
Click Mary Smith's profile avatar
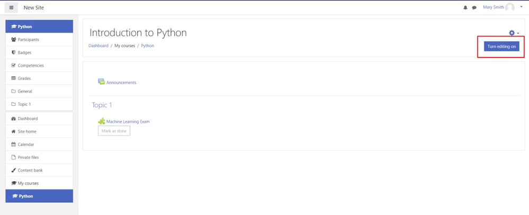[510, 7]
